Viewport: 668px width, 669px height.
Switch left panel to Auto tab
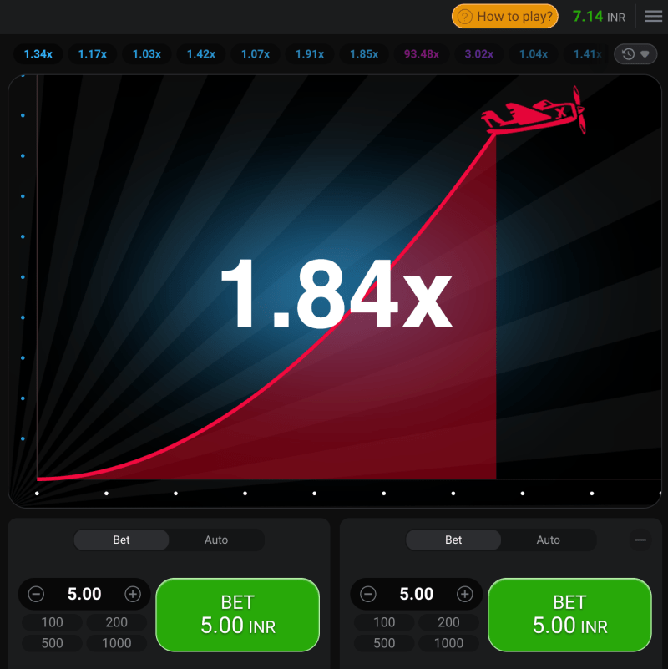(216, 540)
